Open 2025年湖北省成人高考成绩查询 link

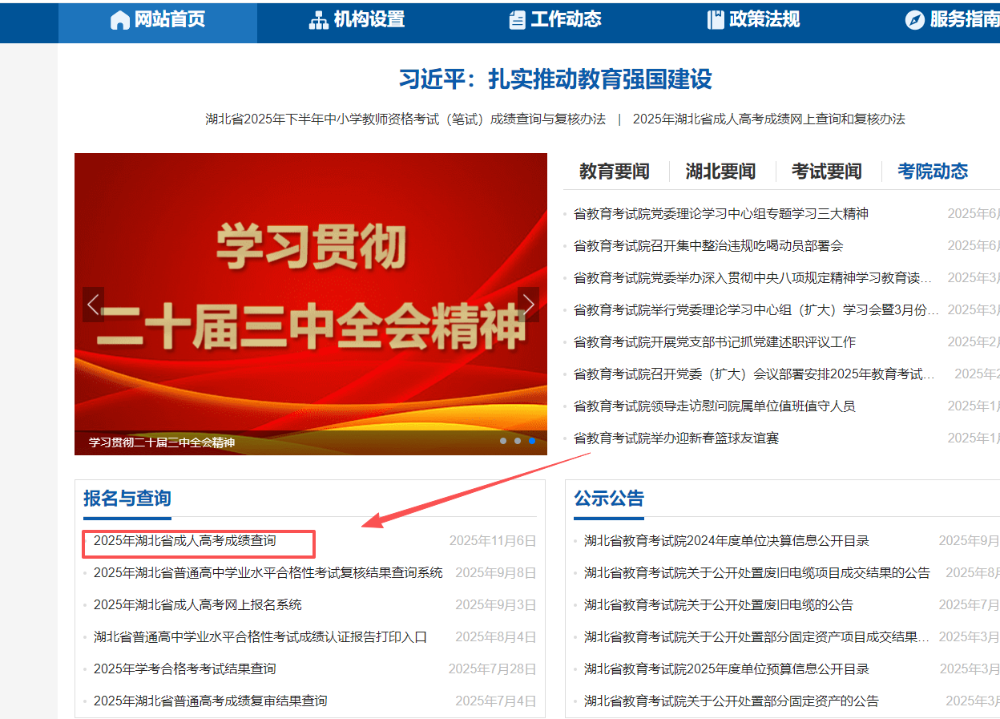tap(184, 541)
